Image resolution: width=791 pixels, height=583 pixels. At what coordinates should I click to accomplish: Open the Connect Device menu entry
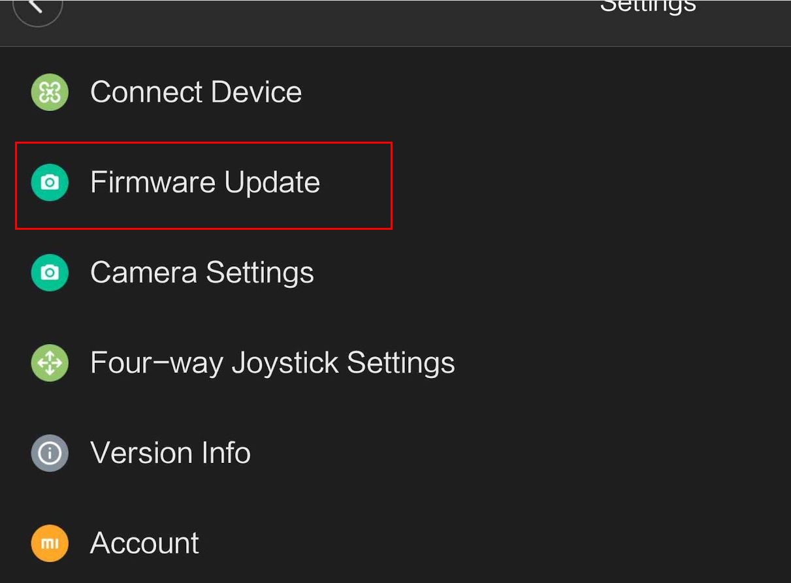click(x=395, y=92)
